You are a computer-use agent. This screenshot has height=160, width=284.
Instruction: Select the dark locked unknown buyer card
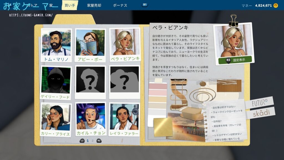coord(90,82)
